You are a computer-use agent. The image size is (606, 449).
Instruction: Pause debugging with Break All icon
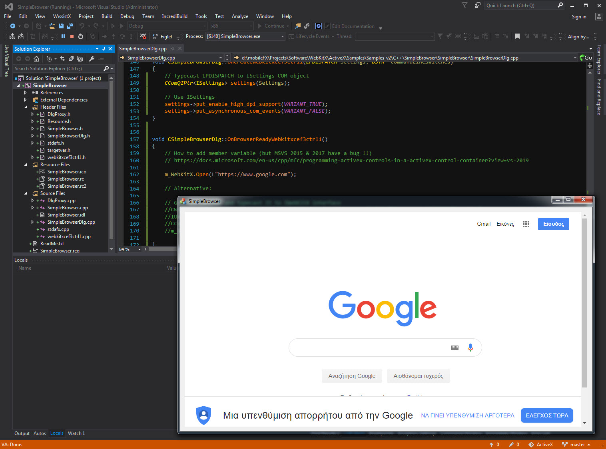(x=63, y=36)
